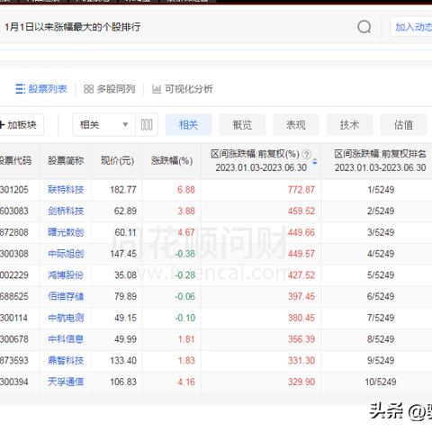Click the search magnifier icon
The width and height of the screenshot is (432, 432).
[x=364, y=27]
